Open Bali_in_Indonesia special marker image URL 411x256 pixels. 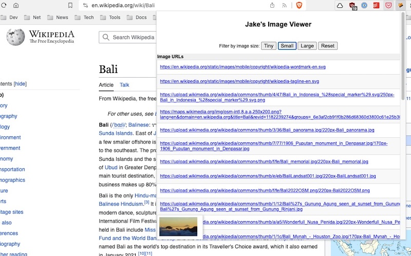[277, 97]
